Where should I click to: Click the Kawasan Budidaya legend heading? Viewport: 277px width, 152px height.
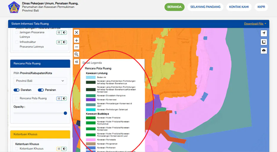[97, 114]
